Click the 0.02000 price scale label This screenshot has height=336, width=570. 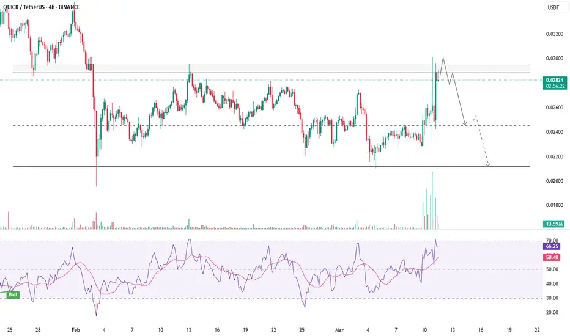click(x=554, y=181)
